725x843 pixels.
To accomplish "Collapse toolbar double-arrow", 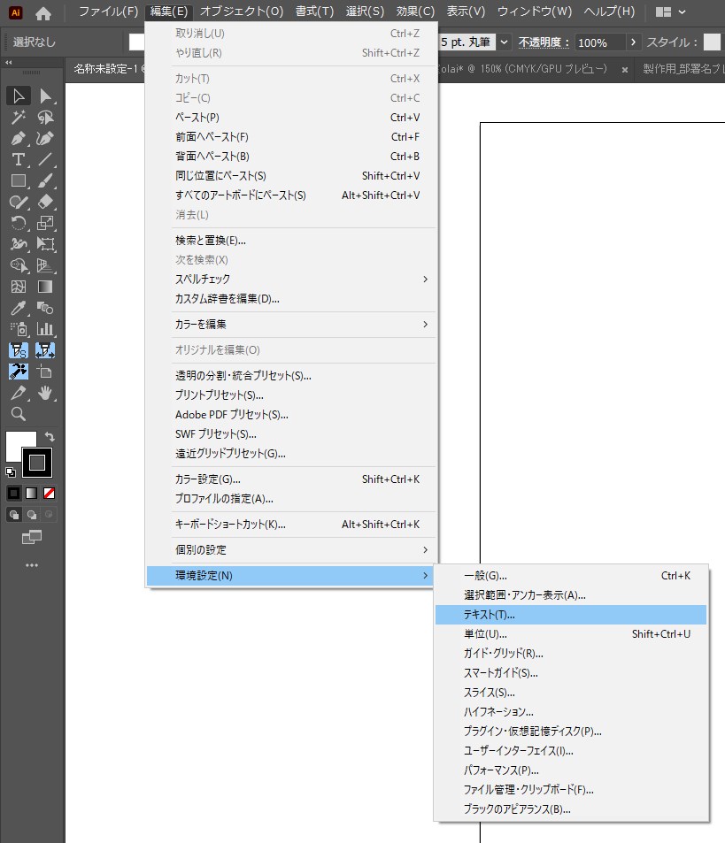I will pyautogui.click(x=9, y=63).
